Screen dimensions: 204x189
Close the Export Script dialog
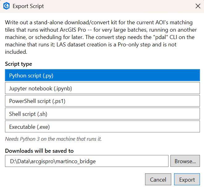pyautogui.click(x=198, y=6)
